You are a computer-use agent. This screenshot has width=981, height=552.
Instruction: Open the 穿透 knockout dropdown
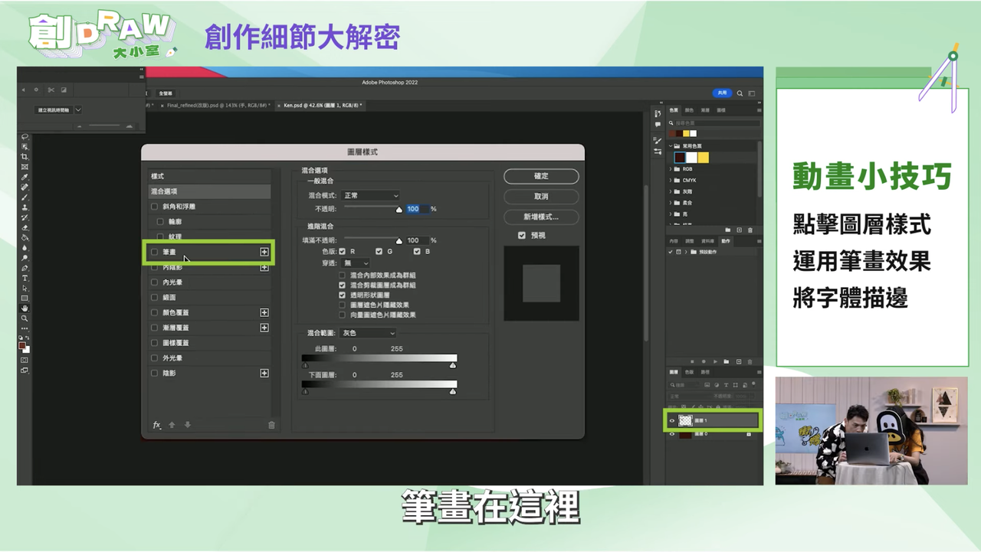coord(356,263)
